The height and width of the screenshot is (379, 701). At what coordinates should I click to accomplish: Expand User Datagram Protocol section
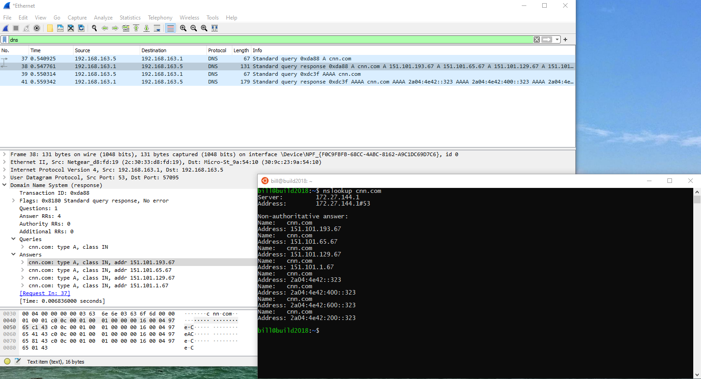point(5,177)
